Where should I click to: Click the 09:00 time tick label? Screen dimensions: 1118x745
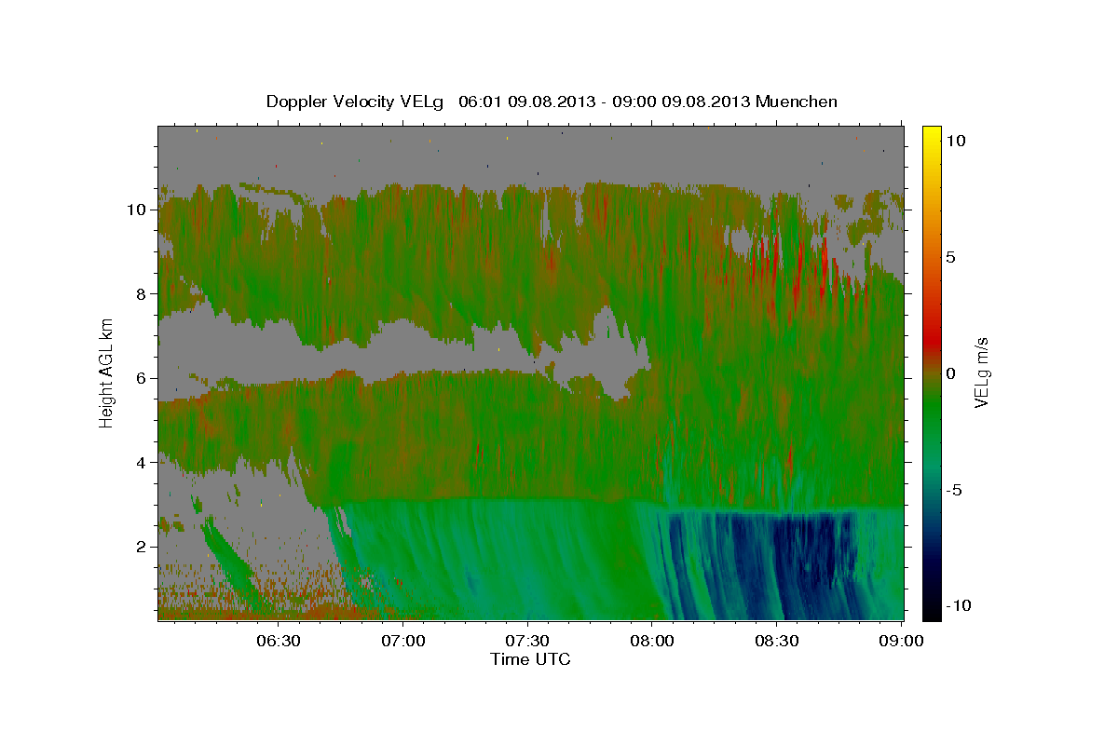coord(901,641)
